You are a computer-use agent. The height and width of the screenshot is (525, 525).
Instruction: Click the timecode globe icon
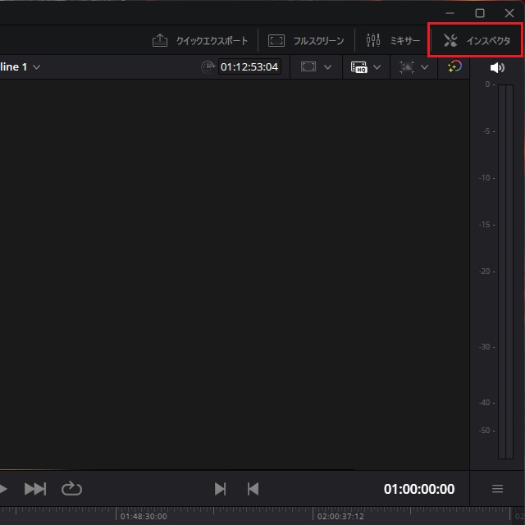click(x=208, y=67)
